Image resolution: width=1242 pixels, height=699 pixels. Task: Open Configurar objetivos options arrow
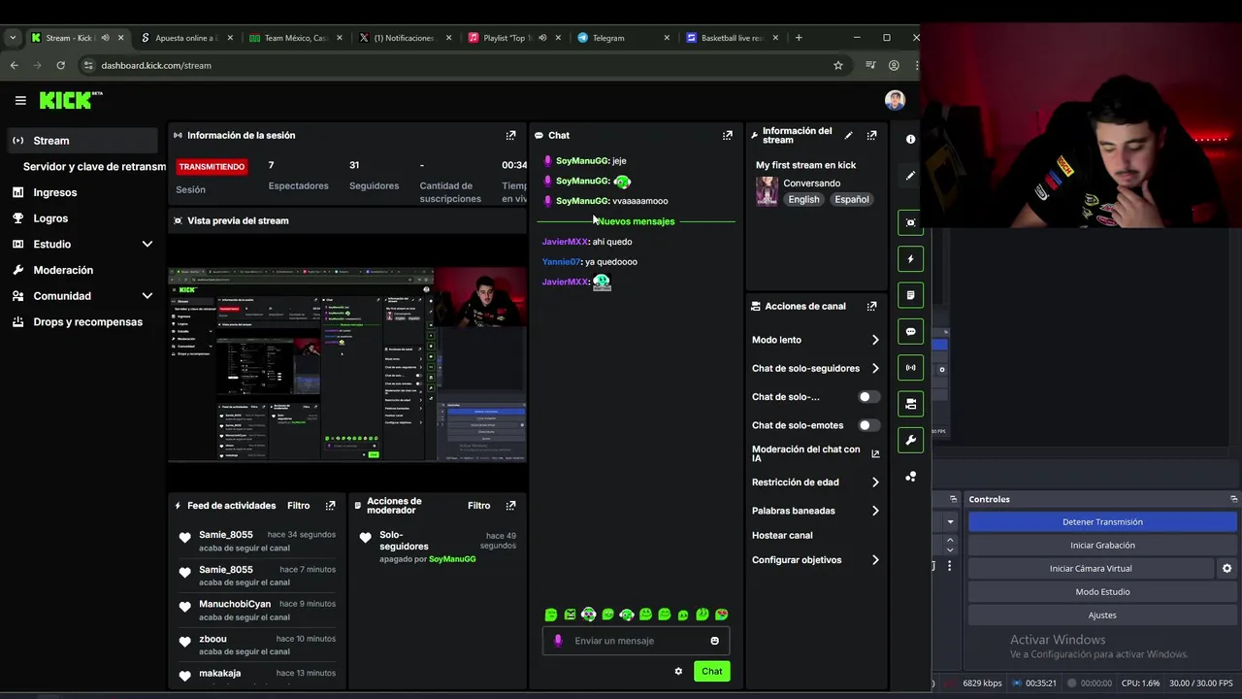pyautogui.click(x=875, y=560)
